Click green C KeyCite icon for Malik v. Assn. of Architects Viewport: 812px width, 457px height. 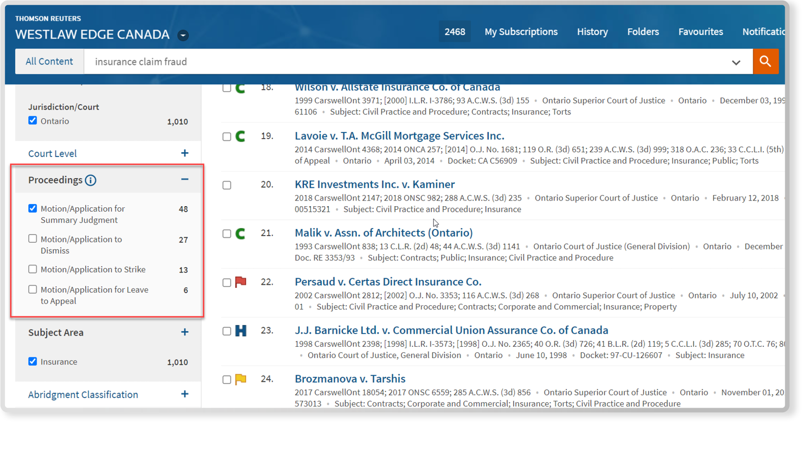(x=241, y=234)
